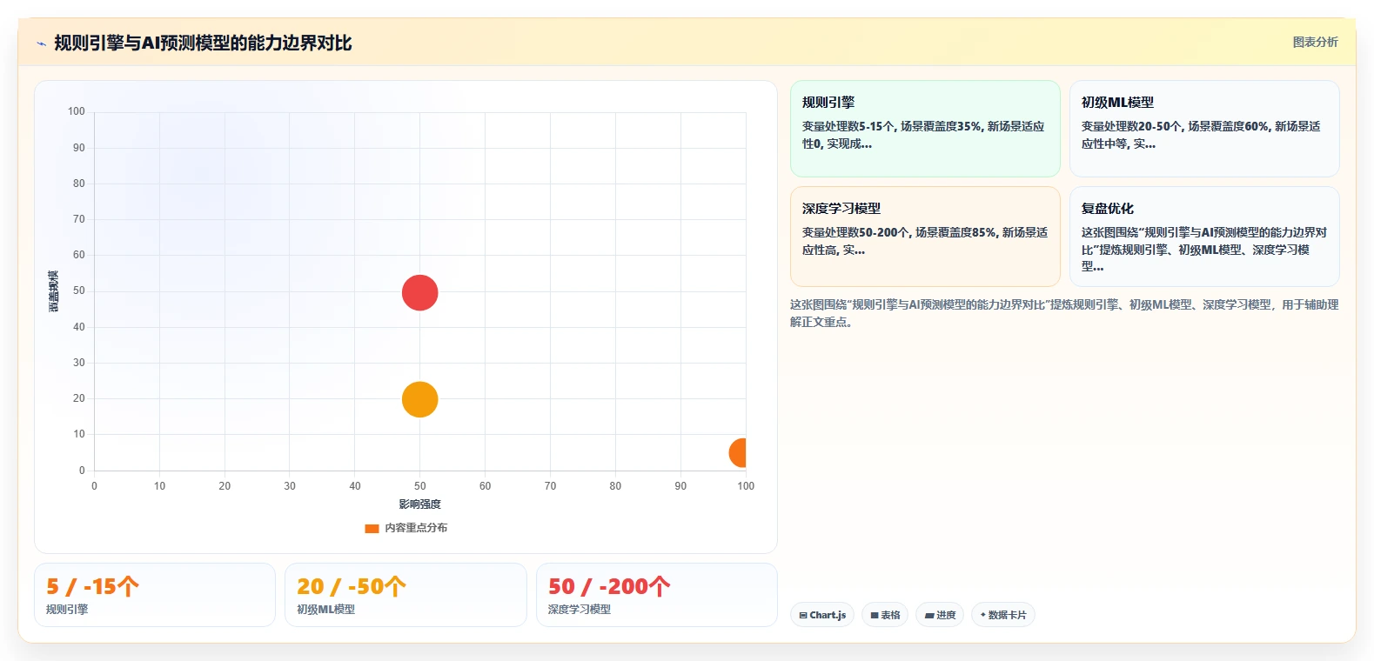This screenshot has height=661, width=1374.
Task: Click the 初级ML模型 caption under '20 / -50个'
Action: tap(326, 610)
